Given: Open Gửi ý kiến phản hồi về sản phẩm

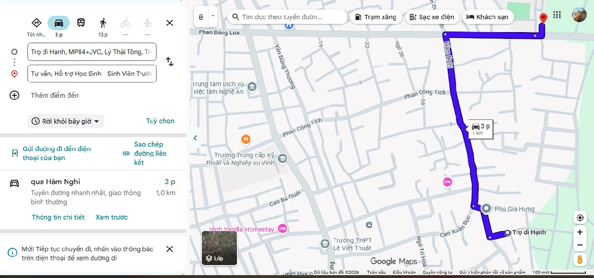Looking at the screenshot, I should point(492,272).
